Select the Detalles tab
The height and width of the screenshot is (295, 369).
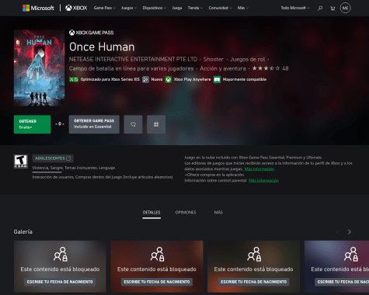[x=151, y=213]
